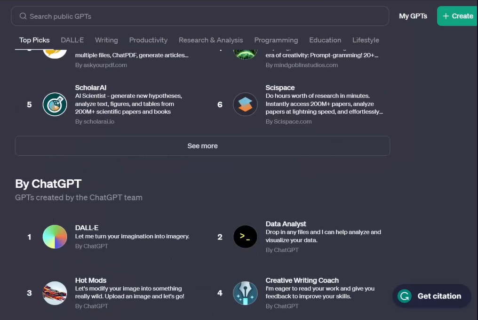This screenshot has width=478, height=320.
Task: Open the Scispace logo icon
Action: click(x=246, y=104)
